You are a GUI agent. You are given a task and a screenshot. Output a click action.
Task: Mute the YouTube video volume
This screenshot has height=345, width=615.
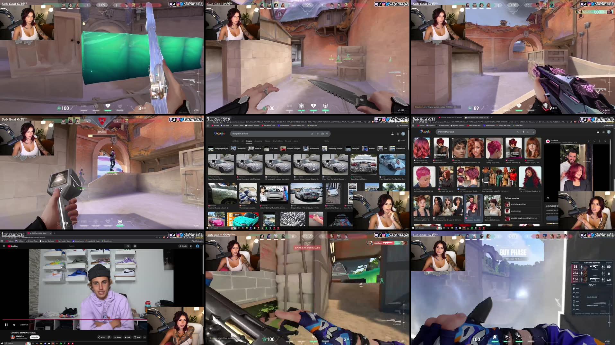click(x=14, y=325)
